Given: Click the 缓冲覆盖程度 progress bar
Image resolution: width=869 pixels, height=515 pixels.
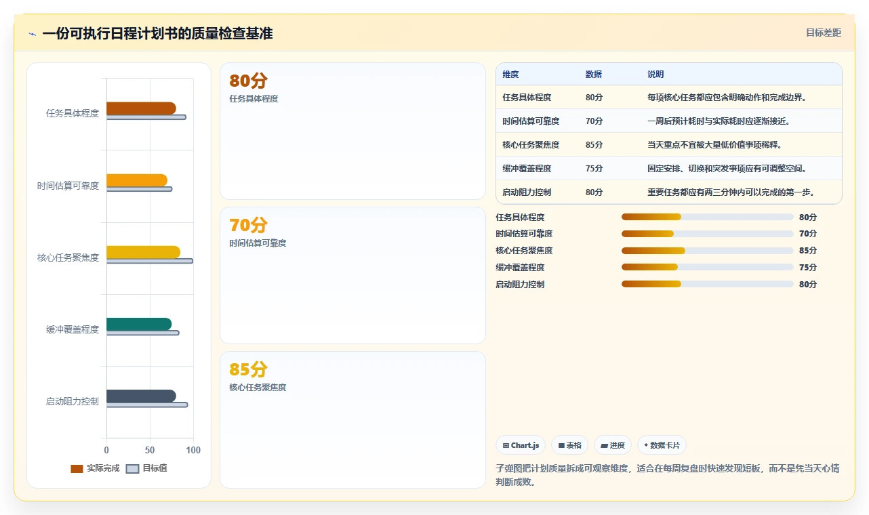Looking at the screenshot, I should [707, 267].
